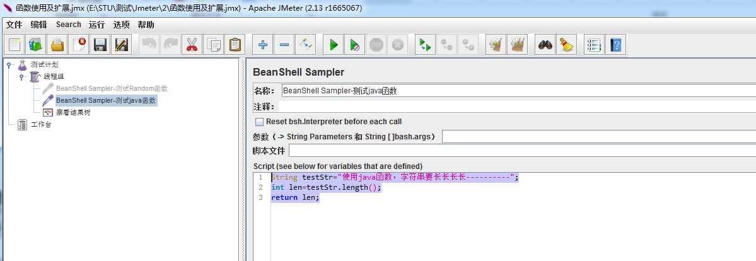Click the 名称 name input field
The height and width of the screenshot is (261, 756).
pos(518,91)
